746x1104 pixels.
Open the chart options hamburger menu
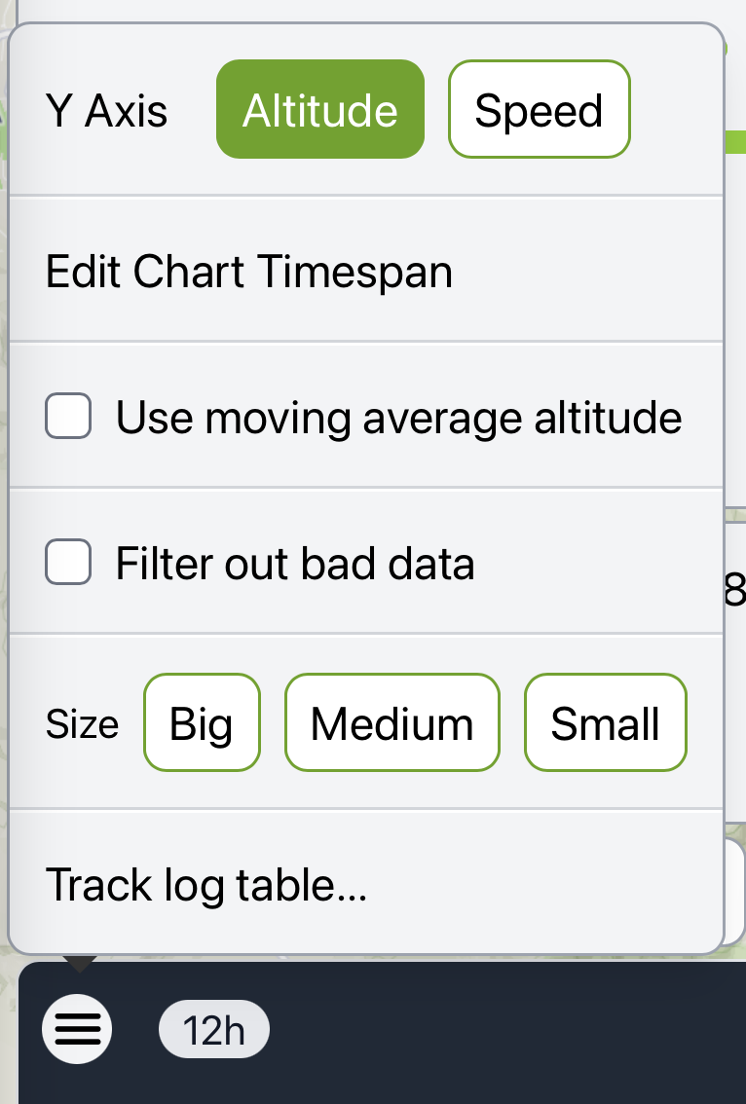[x=77, y=1029]
